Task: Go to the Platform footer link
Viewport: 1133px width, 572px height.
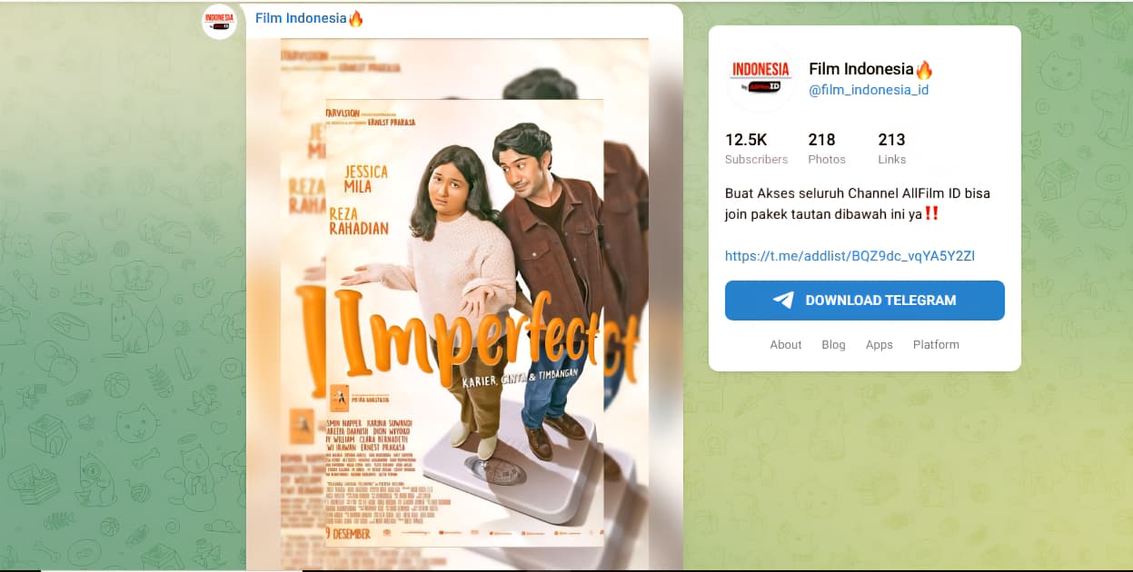Action: (x=936, y=345)
